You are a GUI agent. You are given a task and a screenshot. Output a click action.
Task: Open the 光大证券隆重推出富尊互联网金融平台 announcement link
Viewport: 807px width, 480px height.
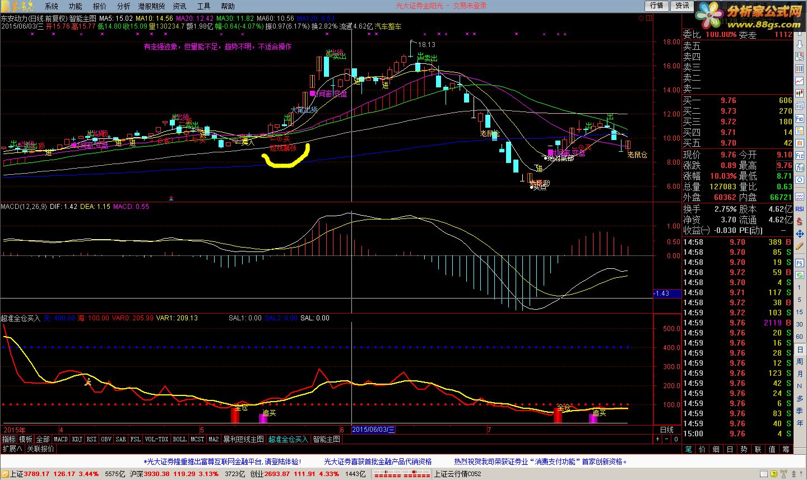click(223, 462)
